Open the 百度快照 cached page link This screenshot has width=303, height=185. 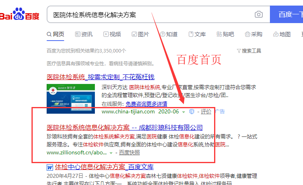click(129, 153)
